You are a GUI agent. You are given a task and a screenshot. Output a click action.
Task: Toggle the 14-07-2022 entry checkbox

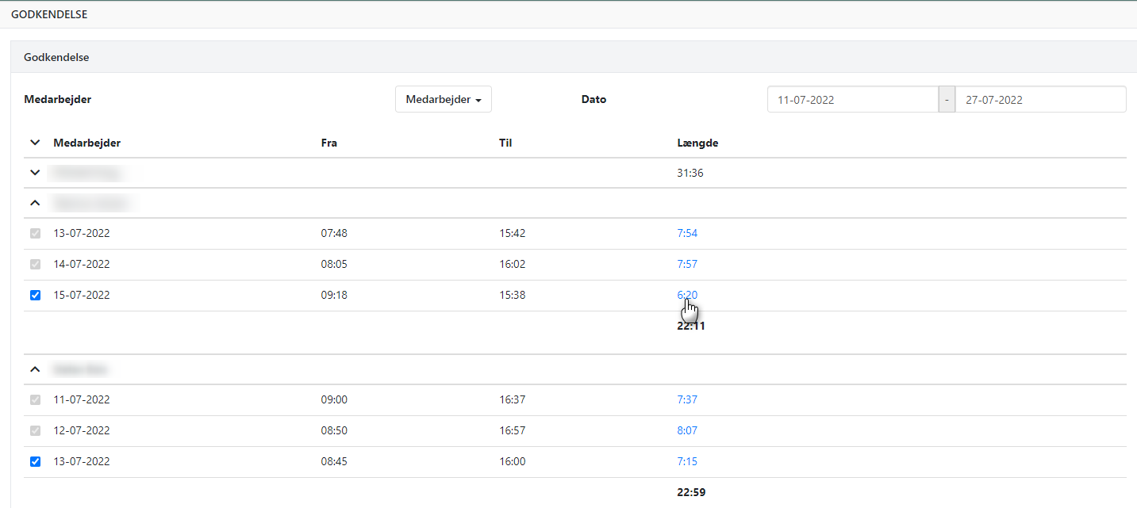35,265
